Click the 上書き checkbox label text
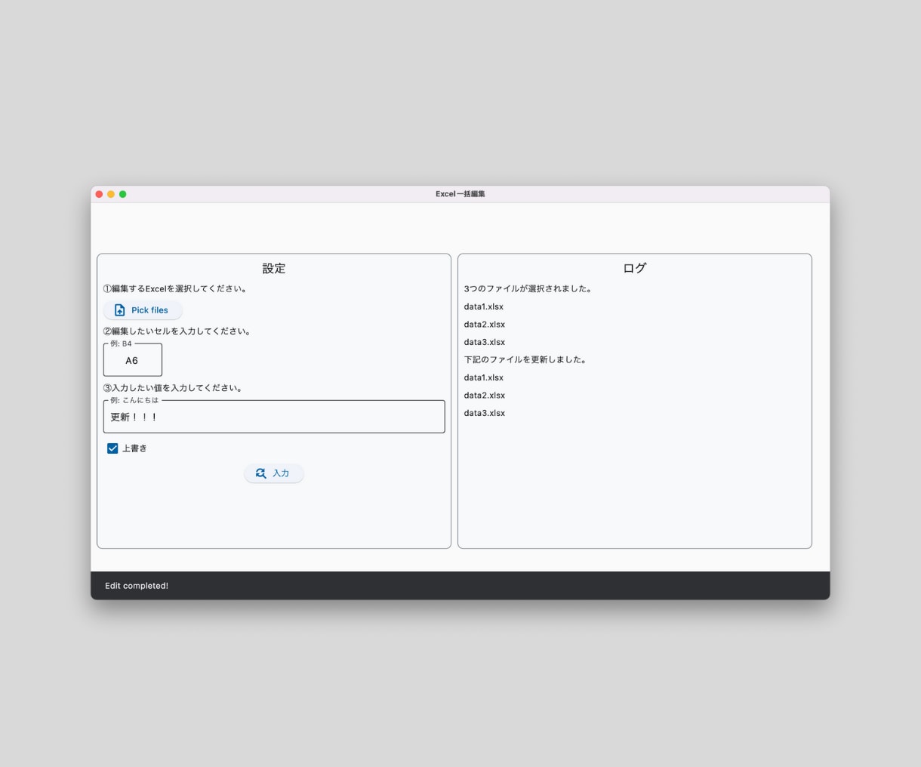The height and width of the screenshot is (767, 921). tap(134, 448)
